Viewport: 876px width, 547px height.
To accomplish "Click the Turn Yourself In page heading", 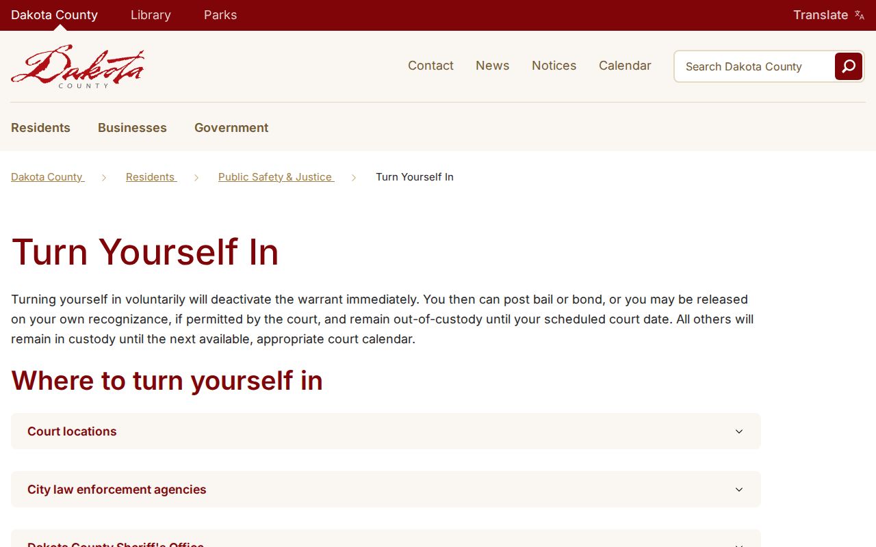I will 145,252.
